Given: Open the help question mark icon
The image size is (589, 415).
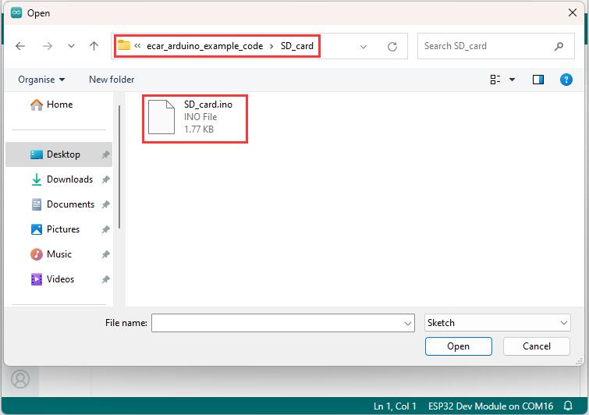Looking at the screenshot, I should (566, 80).
